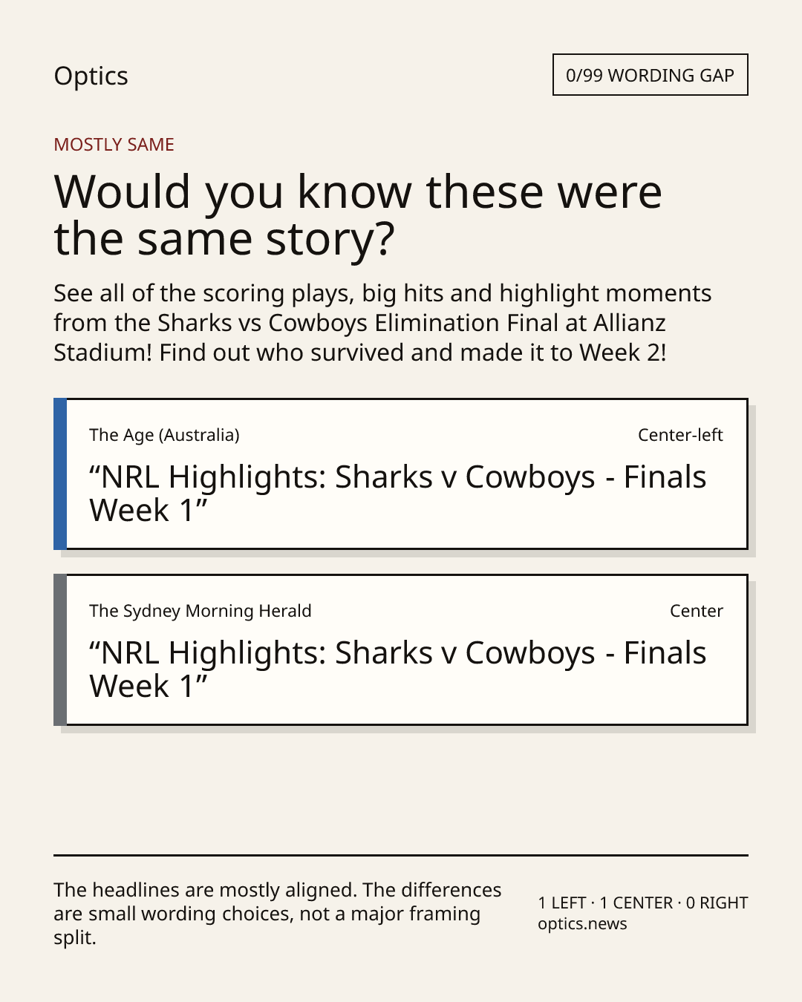Select the MOSTLY SAME label
Screen dimensions: 802x1002
pyautogui.click(x=114, y=145)
